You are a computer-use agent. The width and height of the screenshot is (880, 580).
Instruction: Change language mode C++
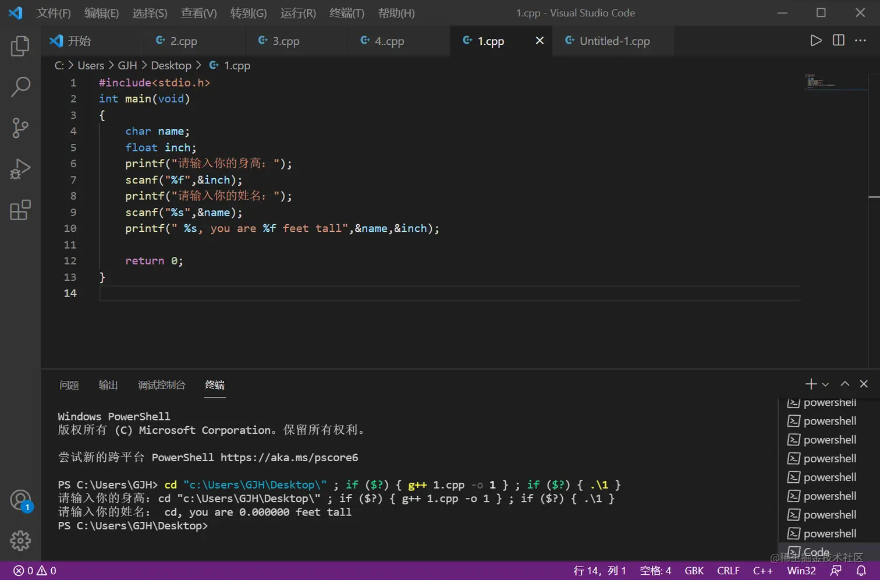(762, 571)
